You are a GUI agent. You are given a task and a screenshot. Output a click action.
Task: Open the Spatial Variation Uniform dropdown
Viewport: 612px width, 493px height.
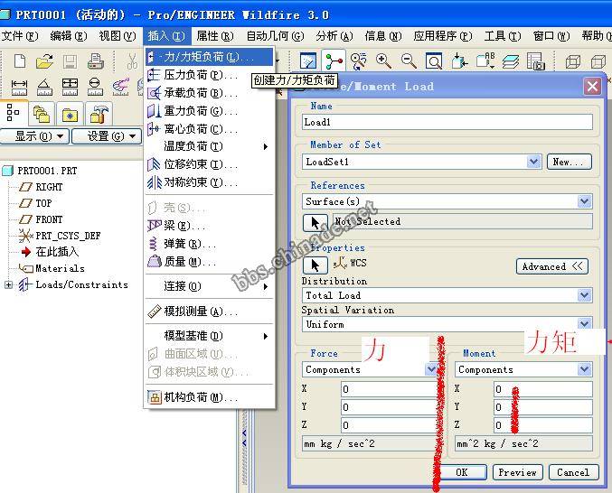(584, 324)
